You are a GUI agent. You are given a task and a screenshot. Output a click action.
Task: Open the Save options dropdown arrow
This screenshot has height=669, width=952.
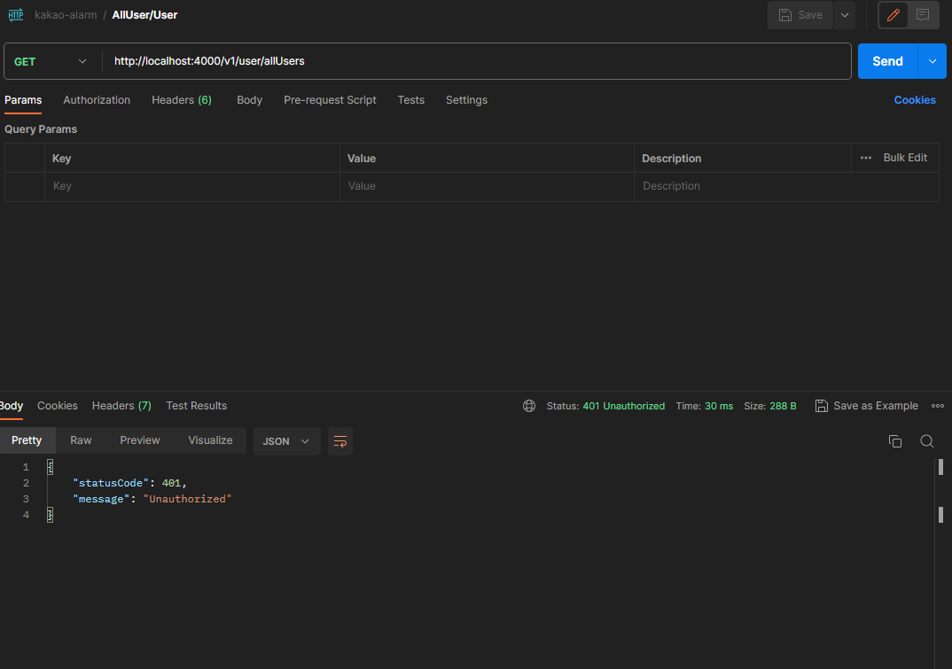coord(845,15)
